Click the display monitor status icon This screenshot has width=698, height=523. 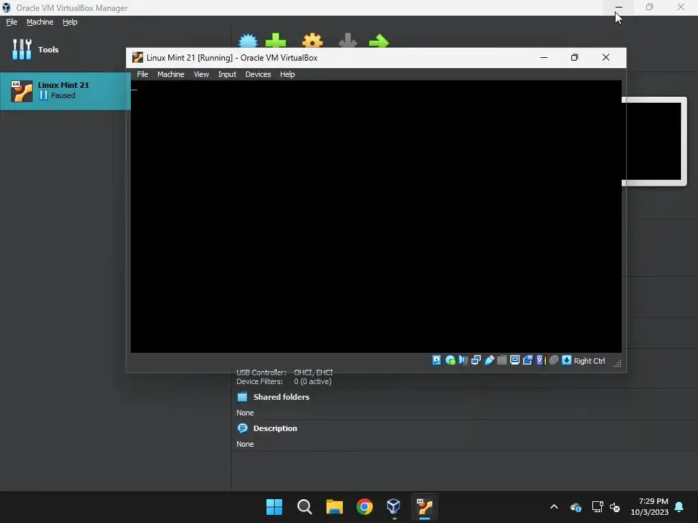point(515,360)
